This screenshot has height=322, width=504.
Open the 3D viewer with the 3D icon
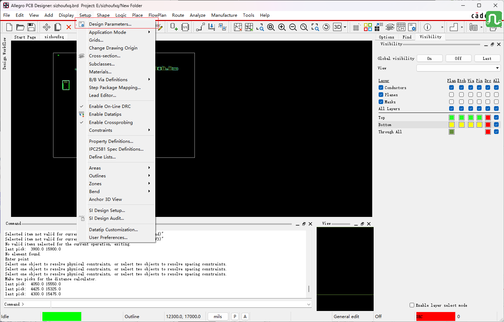(x=337, y=27)
